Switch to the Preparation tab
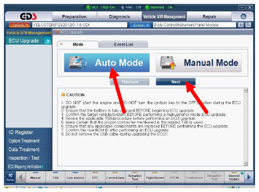Image resolution: width=259 pixels, height=192 pixels. click(74, 17)
